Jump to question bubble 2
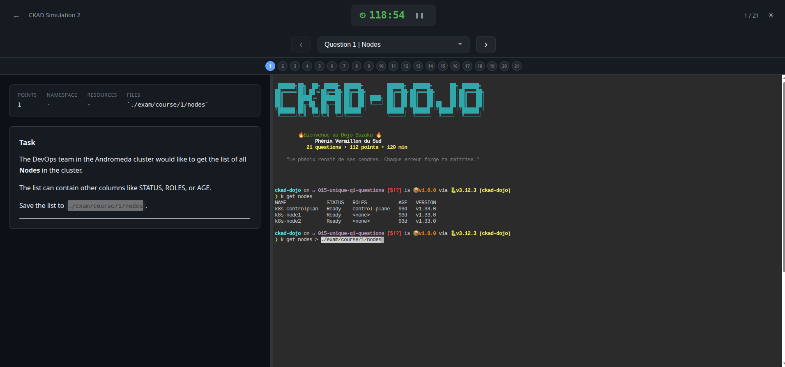Screen dimensions: 785x367 coord(283,66)
